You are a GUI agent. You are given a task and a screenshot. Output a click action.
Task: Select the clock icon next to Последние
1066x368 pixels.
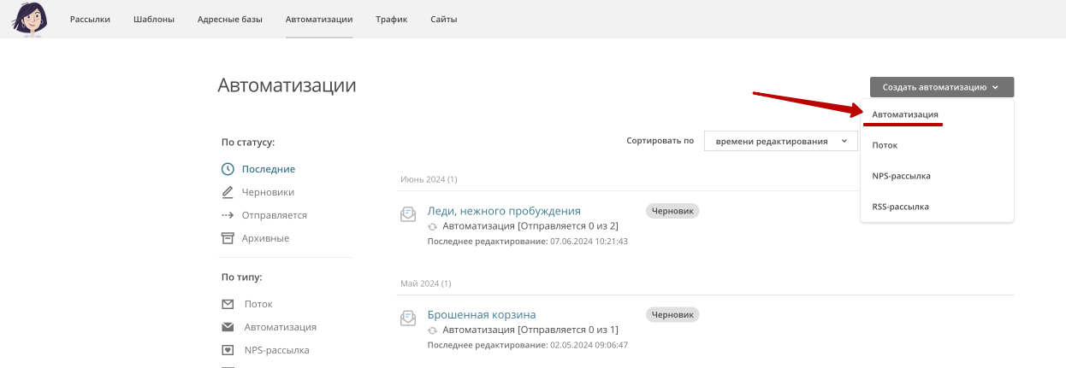coord(228,169)
